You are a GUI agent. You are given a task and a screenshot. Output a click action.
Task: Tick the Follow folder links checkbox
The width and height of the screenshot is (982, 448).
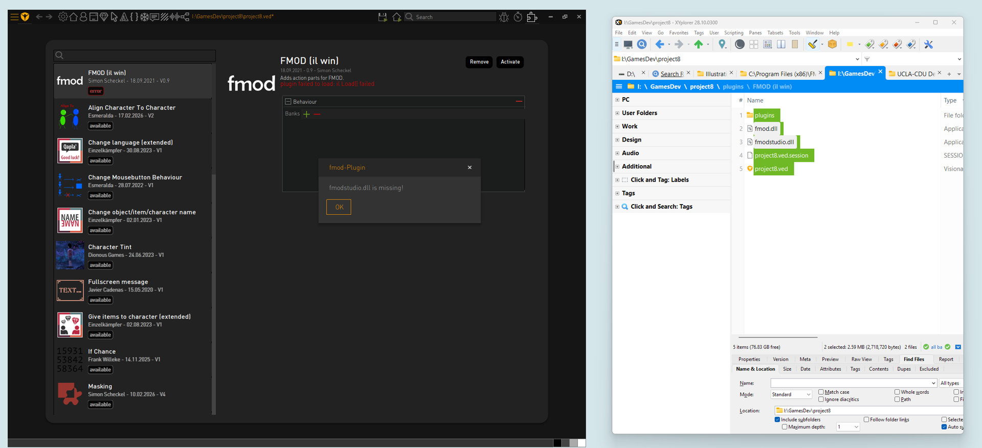[866, 420]
